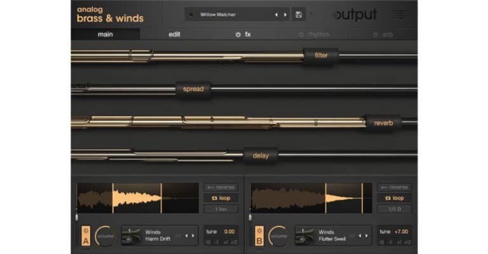Click the favorite star beside Willow Watcher
The image size is (488, 254).
point(191,15)
